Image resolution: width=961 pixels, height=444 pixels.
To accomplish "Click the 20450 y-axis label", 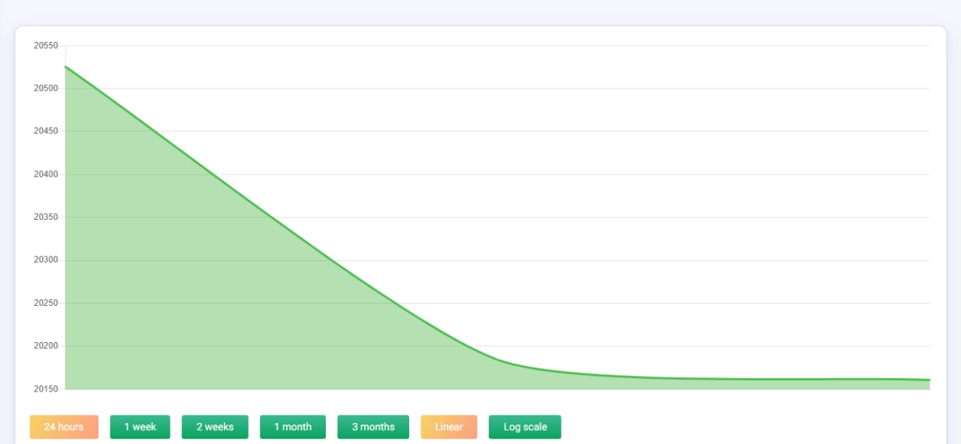I will (46, 131).
